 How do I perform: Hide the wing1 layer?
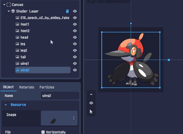(75, 63)
